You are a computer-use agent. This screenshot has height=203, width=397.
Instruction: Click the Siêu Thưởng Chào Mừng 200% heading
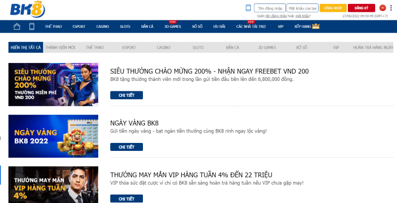pyautogui.click(x=209, y=71)
